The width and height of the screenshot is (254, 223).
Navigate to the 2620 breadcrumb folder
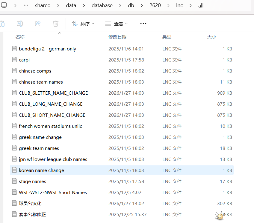[155, 5]
